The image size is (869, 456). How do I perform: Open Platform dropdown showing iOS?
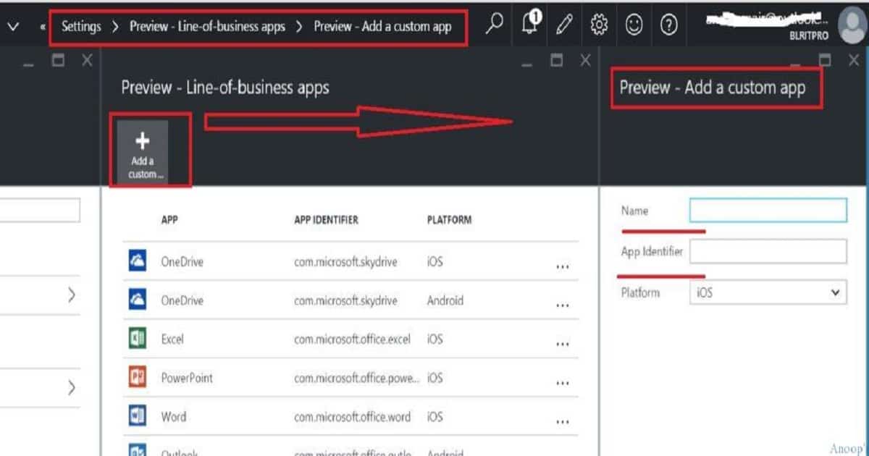point(768,292)
